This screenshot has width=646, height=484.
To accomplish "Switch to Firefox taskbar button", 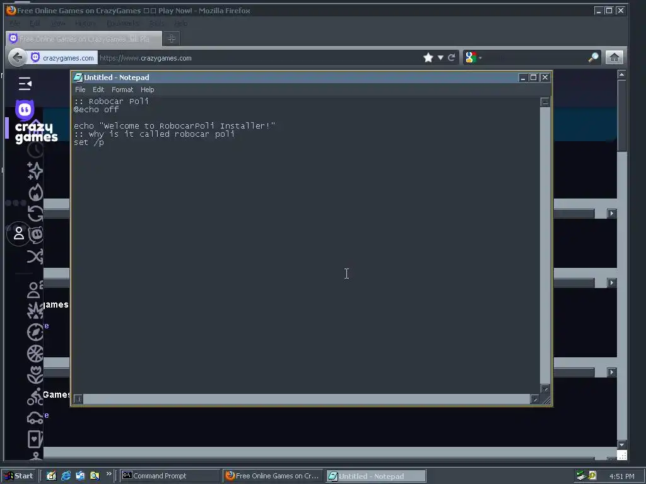I will click(273, 476).
